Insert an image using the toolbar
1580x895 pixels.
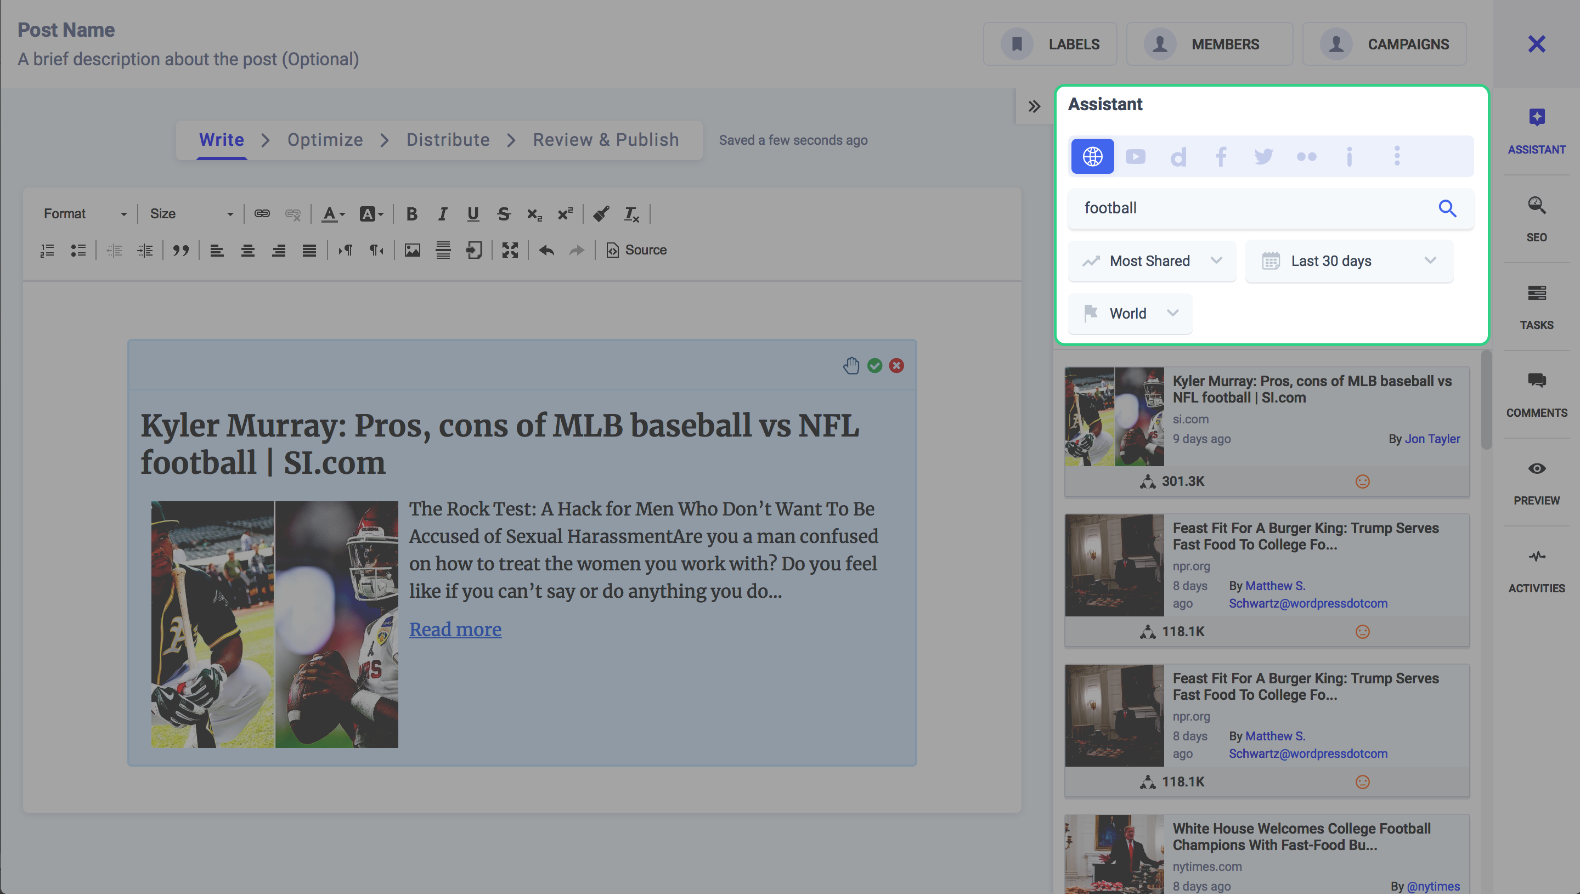click(x=412, y=250)
